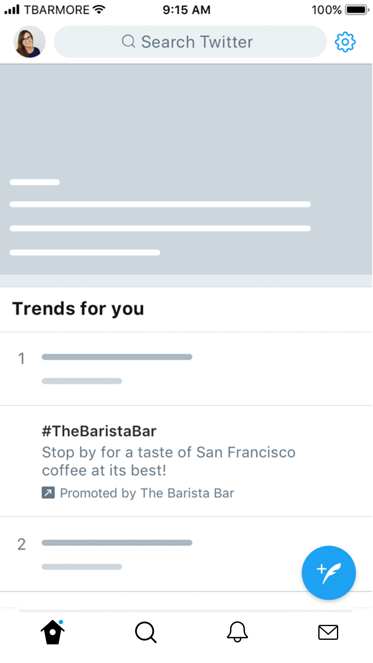Click Promoted by The Barista Bar
The height and width of the screenshot is (663, 373).
point(147,493)
